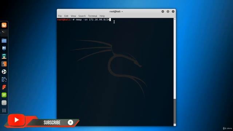This screenshot has width=233, height=131.
Task: Open the gray icon near the dock bottom
Action: (x=4, y=103)
